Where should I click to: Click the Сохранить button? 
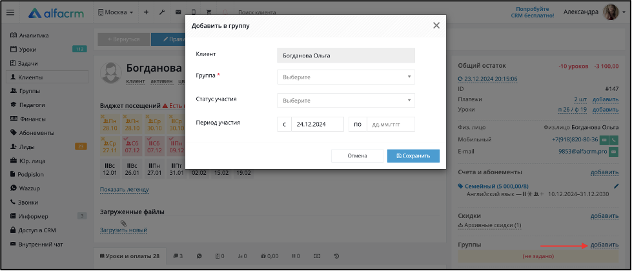413,156
